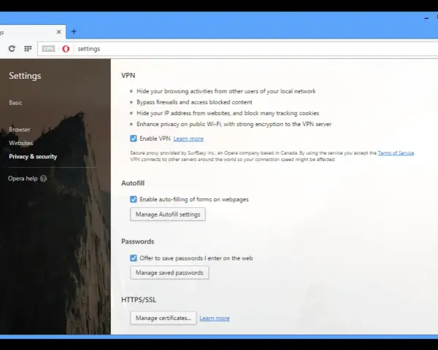The width and height of the screenshot is (438, 350).
Task: Click 'Hide your IP address from websites' bullet
Action: coord(228,113)
